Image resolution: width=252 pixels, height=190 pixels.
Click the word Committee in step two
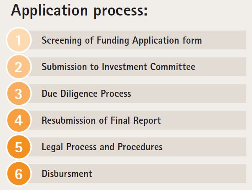pos(173,67)
